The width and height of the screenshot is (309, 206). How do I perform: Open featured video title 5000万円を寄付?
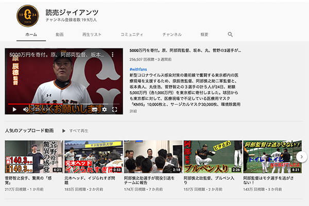pos(185,50)
